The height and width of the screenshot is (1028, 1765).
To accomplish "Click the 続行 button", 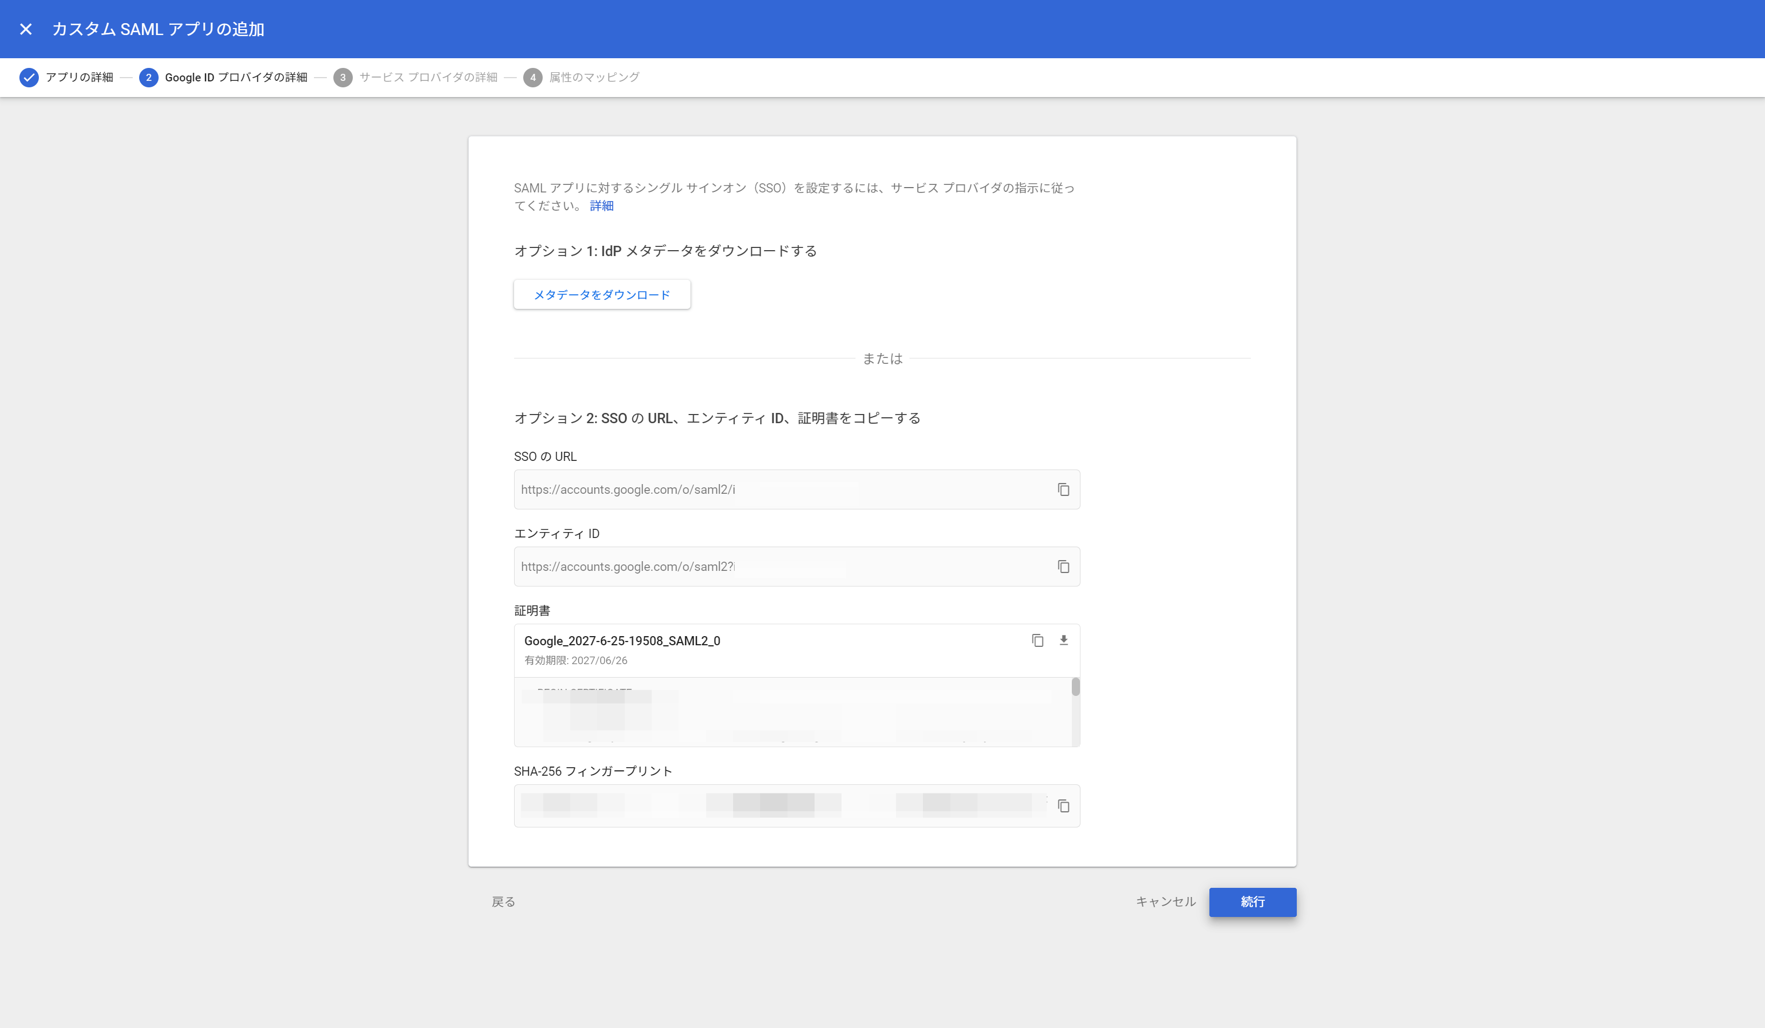I will 1253,901.
